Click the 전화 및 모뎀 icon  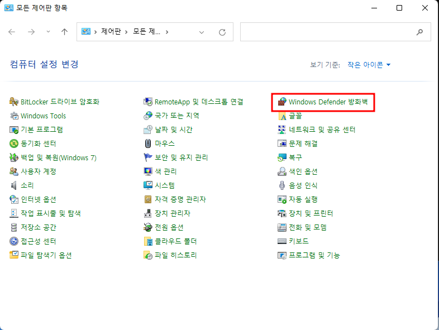click(282, 227)
